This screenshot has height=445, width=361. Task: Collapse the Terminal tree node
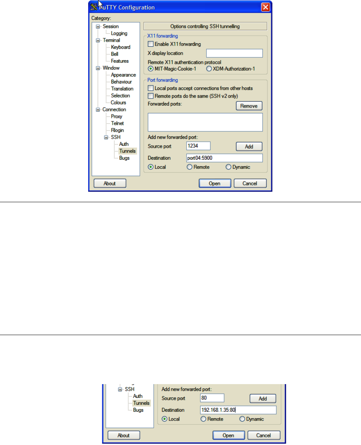pos(98,40)
